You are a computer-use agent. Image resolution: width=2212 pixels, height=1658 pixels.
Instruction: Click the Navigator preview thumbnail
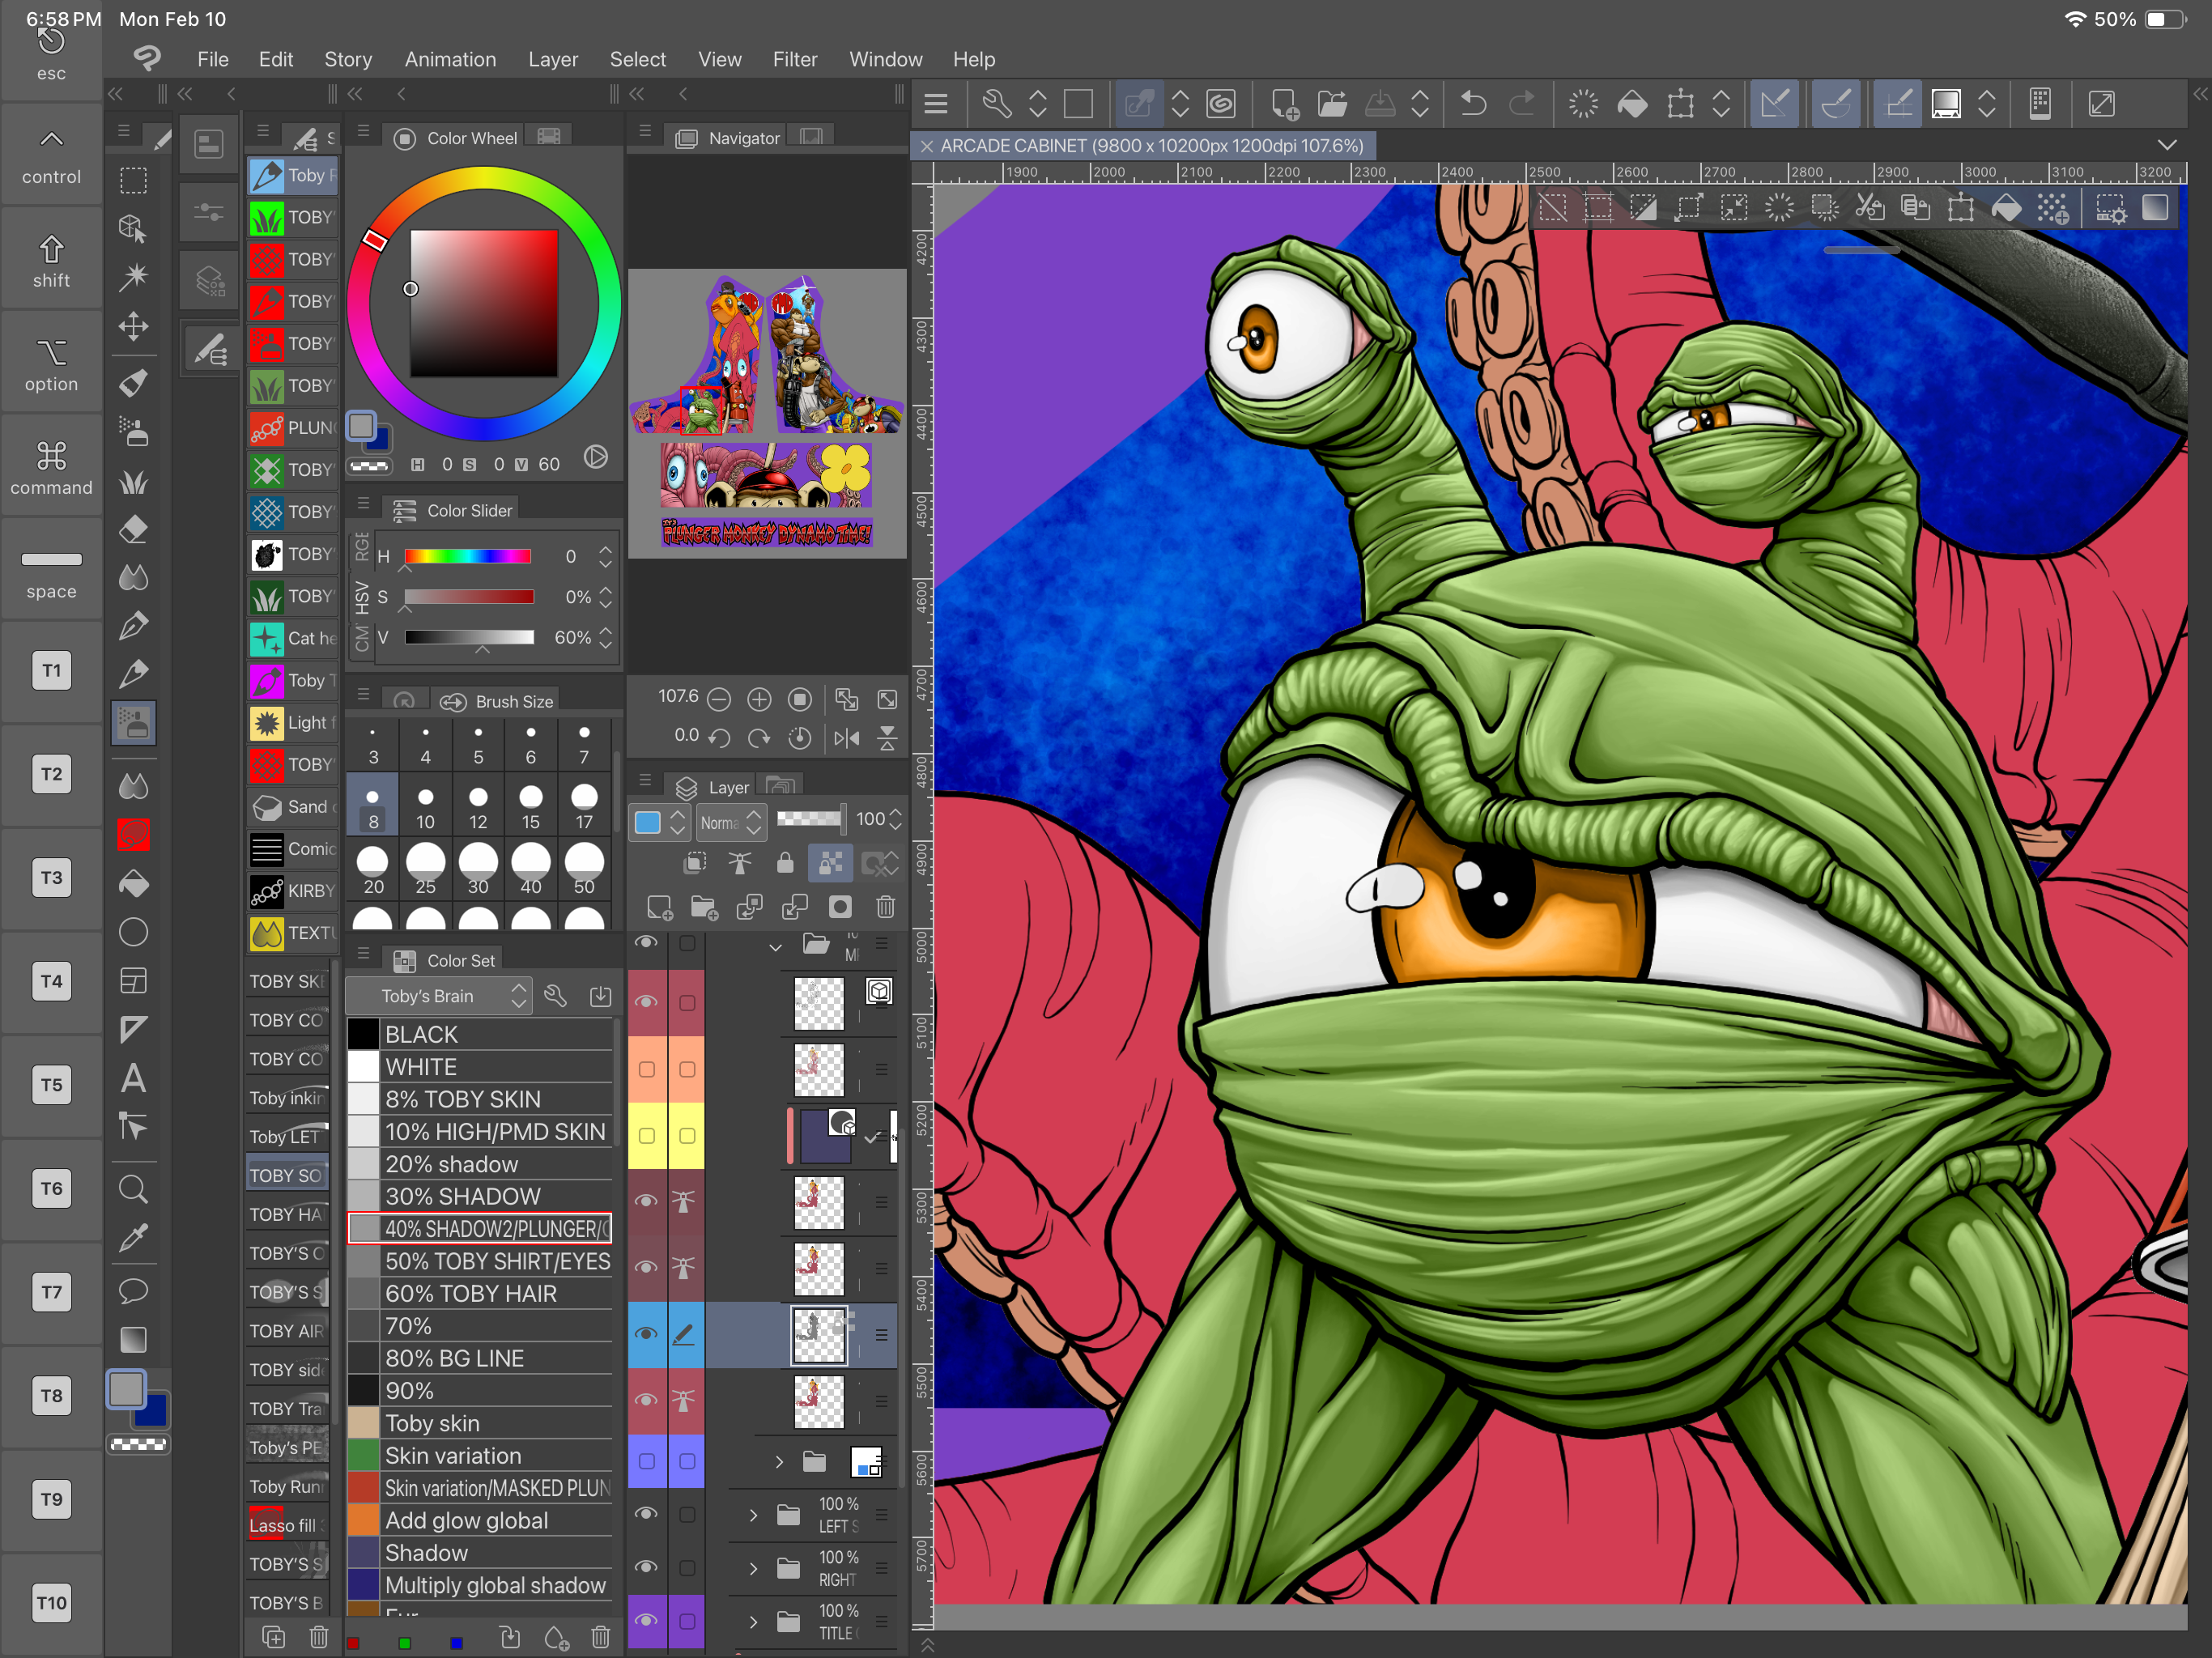[767, 413]
